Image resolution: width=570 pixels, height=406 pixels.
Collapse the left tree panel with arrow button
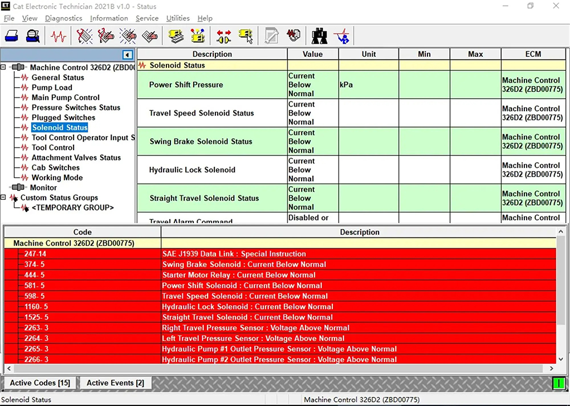tap(128, 55)
